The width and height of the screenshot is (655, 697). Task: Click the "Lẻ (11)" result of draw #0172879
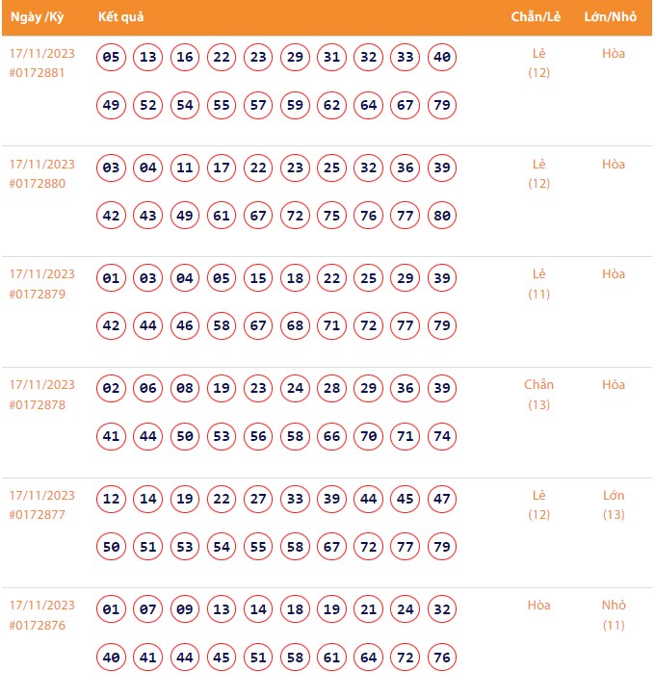(x=538, y=284)
